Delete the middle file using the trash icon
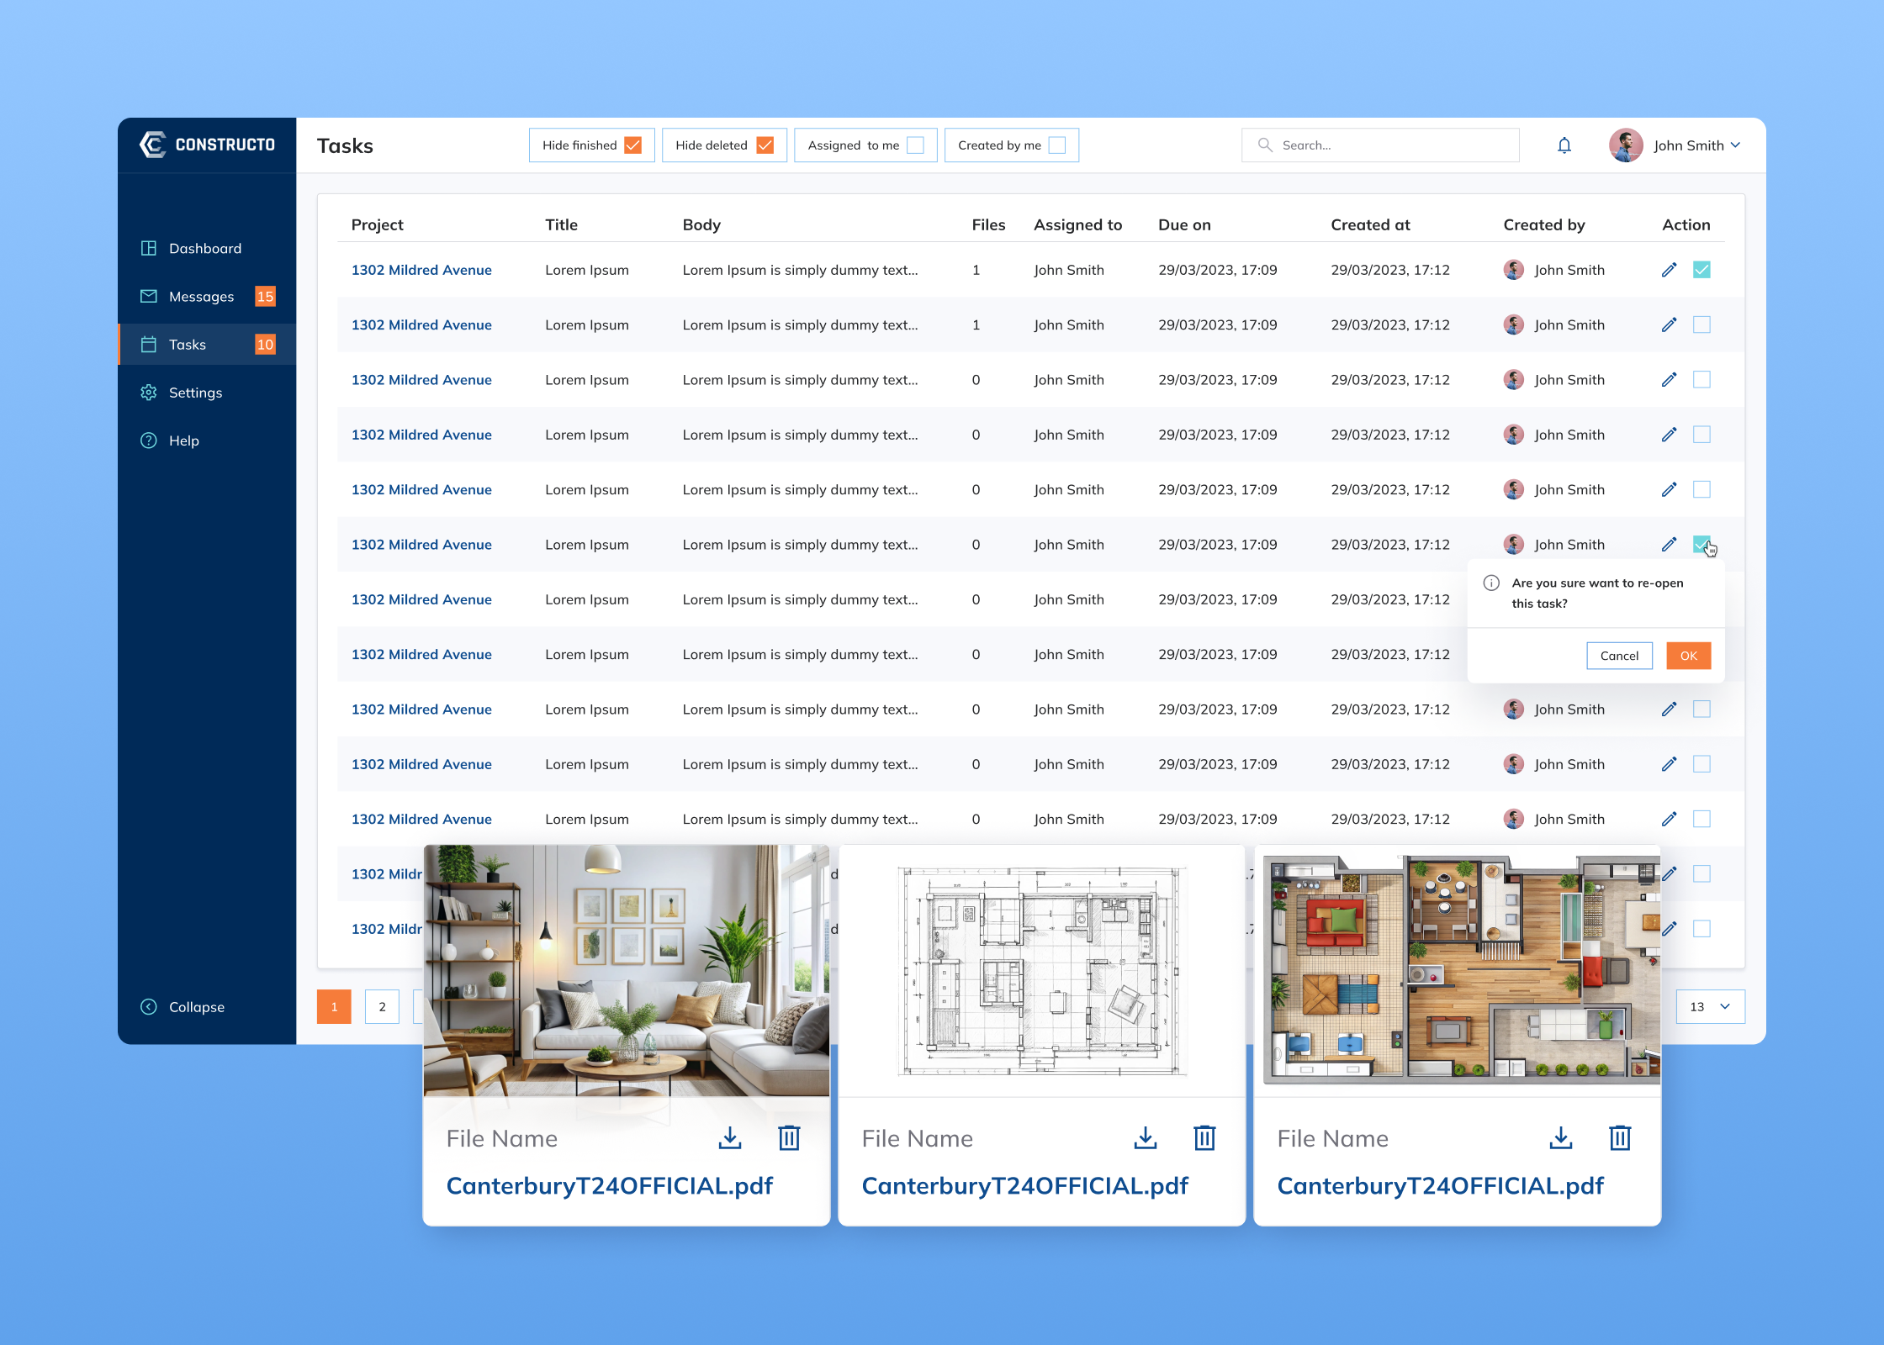Image resolution: width=1884 pixels, height=1345 pixels. tap(1204, 1138)
